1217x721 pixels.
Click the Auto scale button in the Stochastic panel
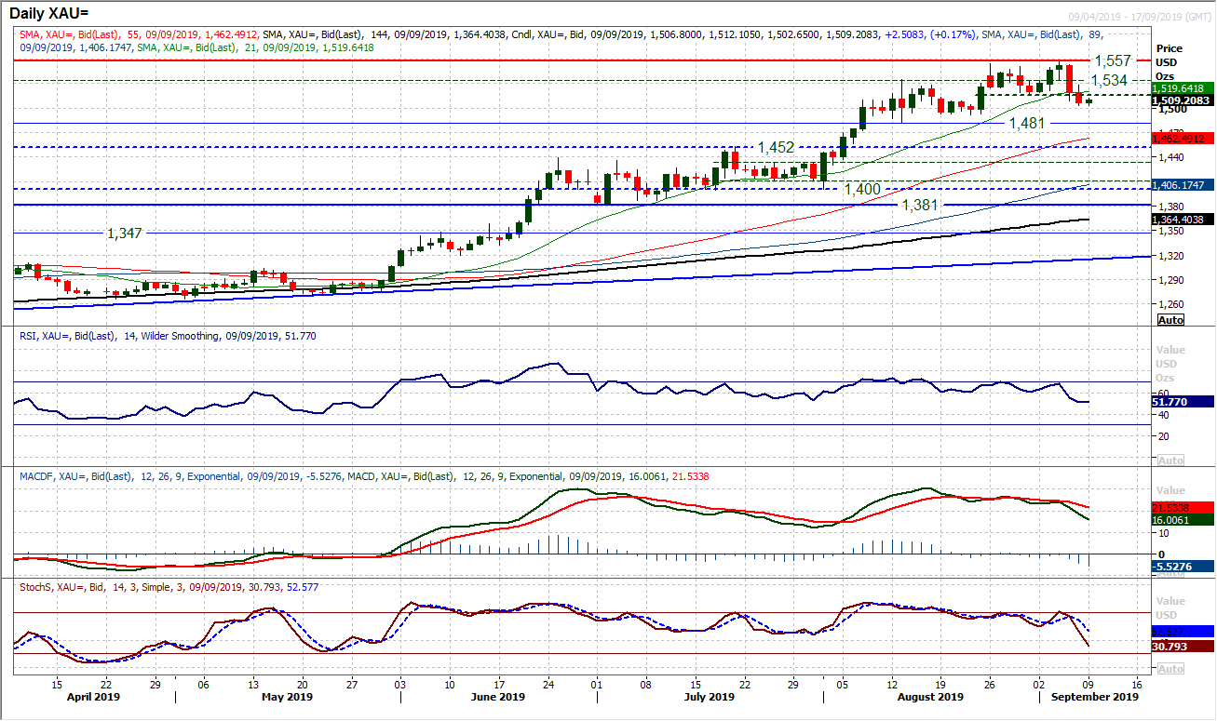point(1170,669)
